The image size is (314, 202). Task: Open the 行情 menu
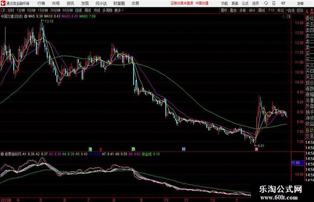coord(41,3)
